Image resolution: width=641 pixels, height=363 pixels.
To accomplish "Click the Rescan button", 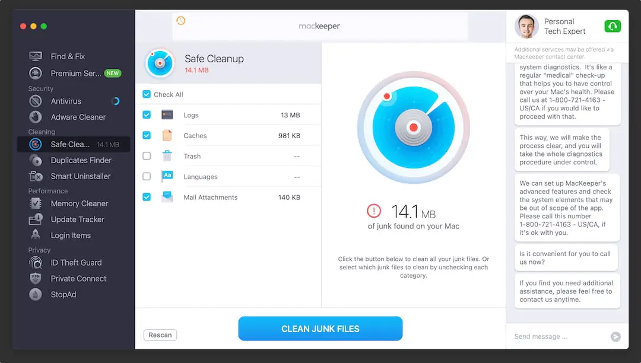I will [x=160, y=335].
